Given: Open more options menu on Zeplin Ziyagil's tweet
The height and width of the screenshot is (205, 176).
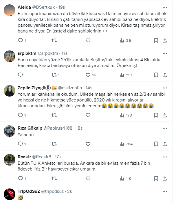Looking at the screenshot, I should tap(165, 88).
